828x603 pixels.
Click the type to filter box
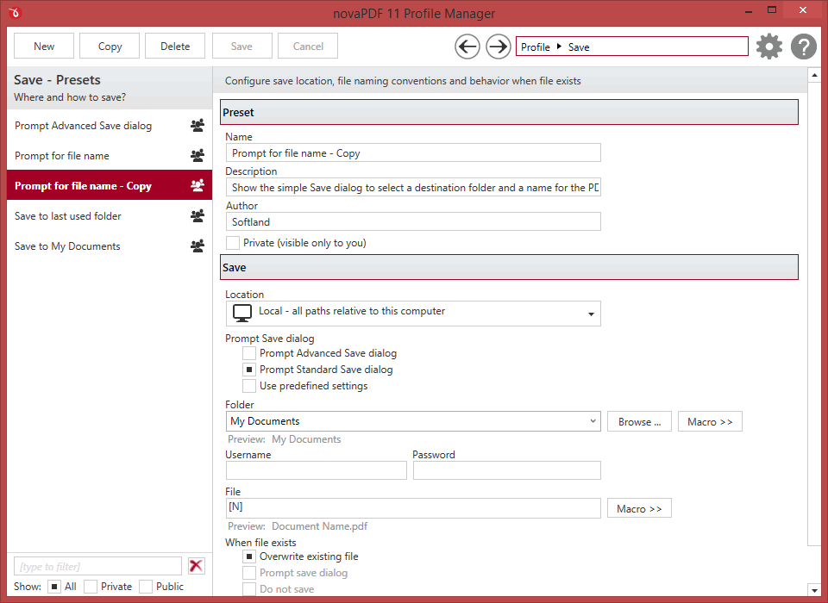[97, 566]
